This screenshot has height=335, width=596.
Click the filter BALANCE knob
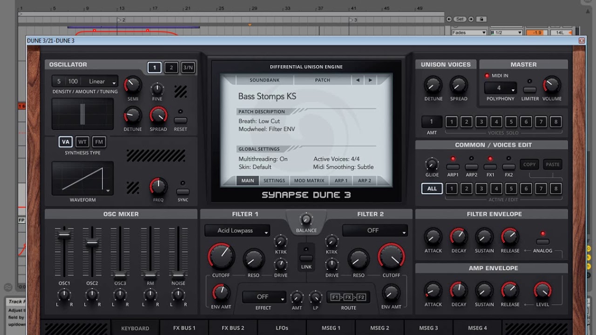(x=306, y=219)
